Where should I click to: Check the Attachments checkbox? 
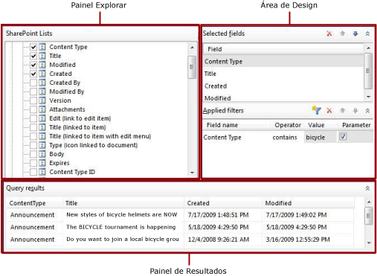pos(33,109)
